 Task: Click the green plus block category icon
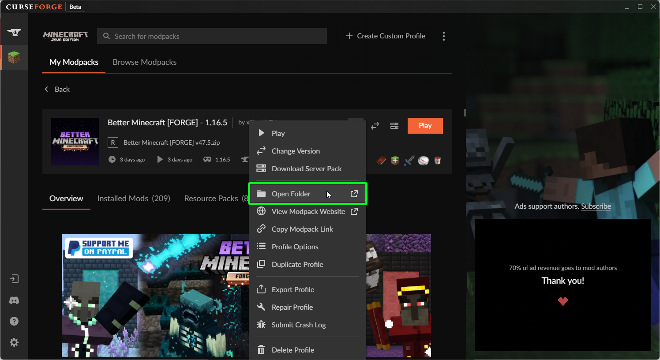(395, 161)
